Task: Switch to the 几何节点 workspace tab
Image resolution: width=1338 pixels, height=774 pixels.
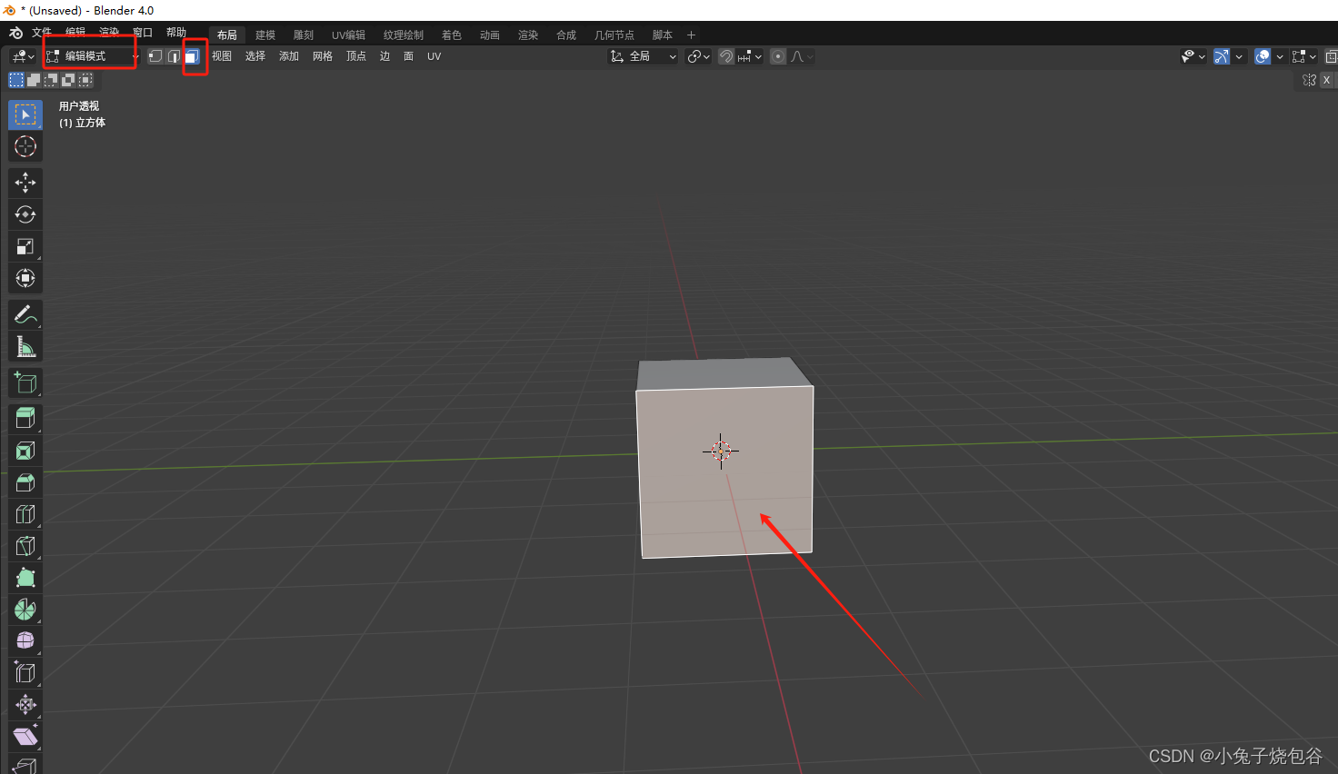Action: click(614, 35)
